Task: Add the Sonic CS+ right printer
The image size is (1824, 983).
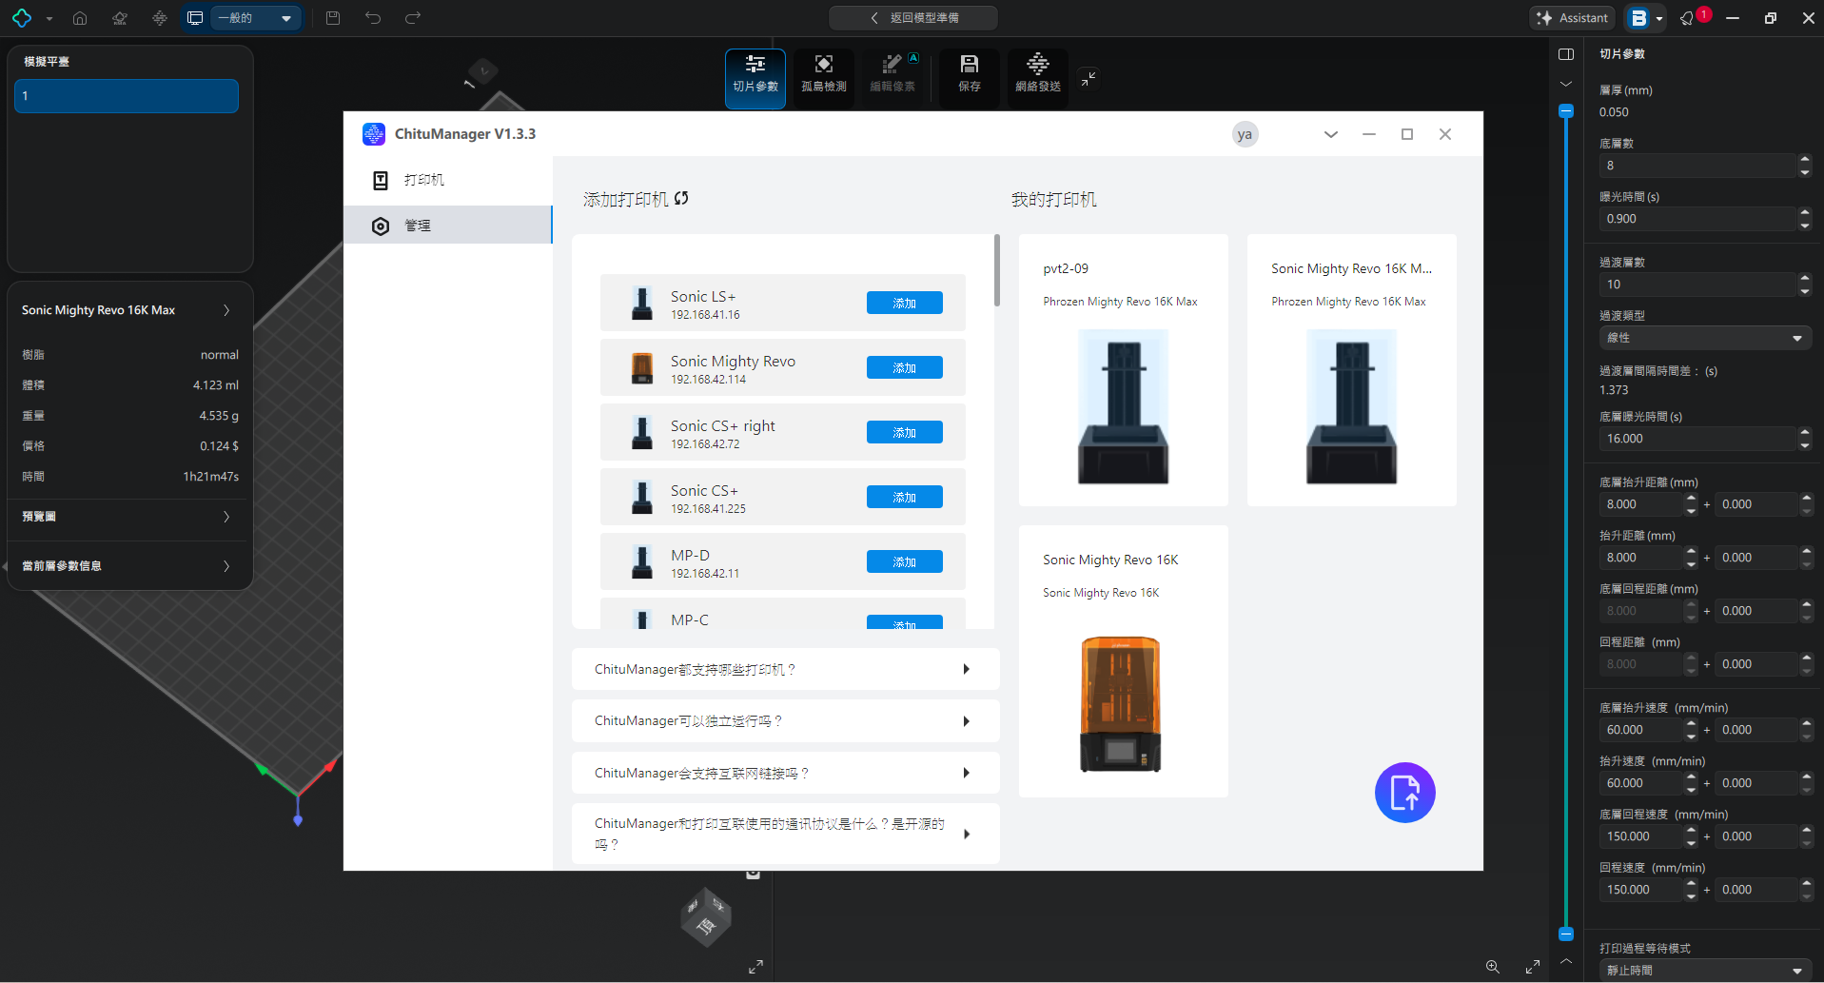Action: (904, 432)
